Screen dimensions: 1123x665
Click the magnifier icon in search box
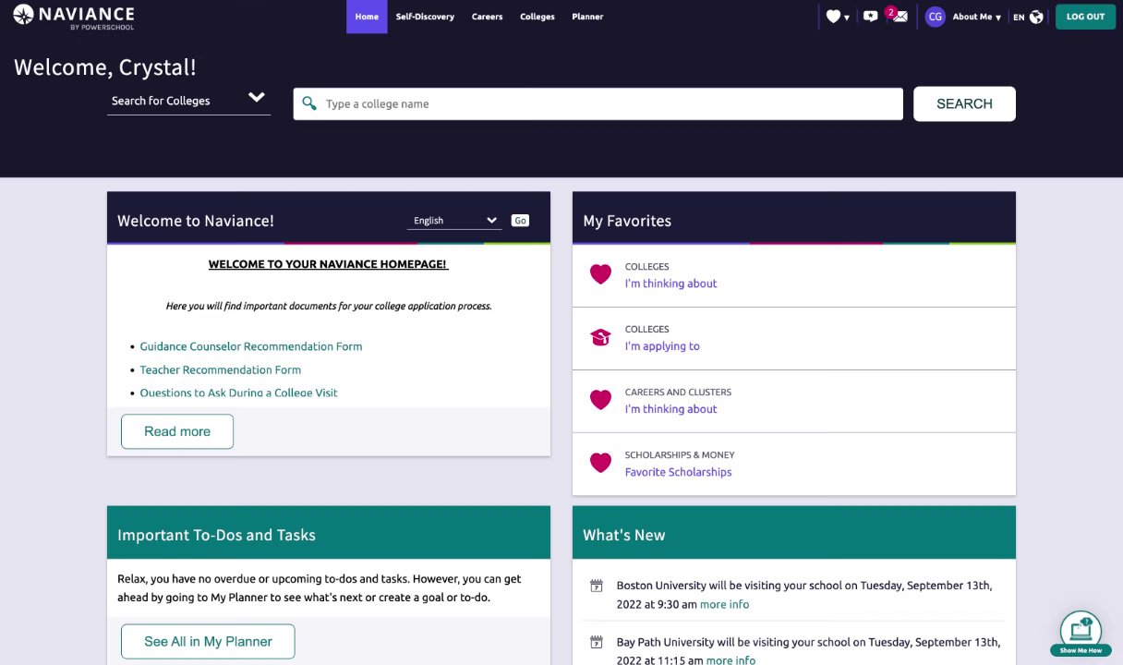[310, 103]
